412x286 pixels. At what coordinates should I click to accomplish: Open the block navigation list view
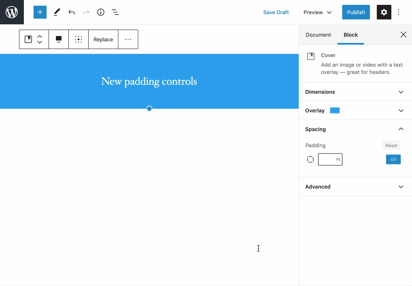pos(115,12)
